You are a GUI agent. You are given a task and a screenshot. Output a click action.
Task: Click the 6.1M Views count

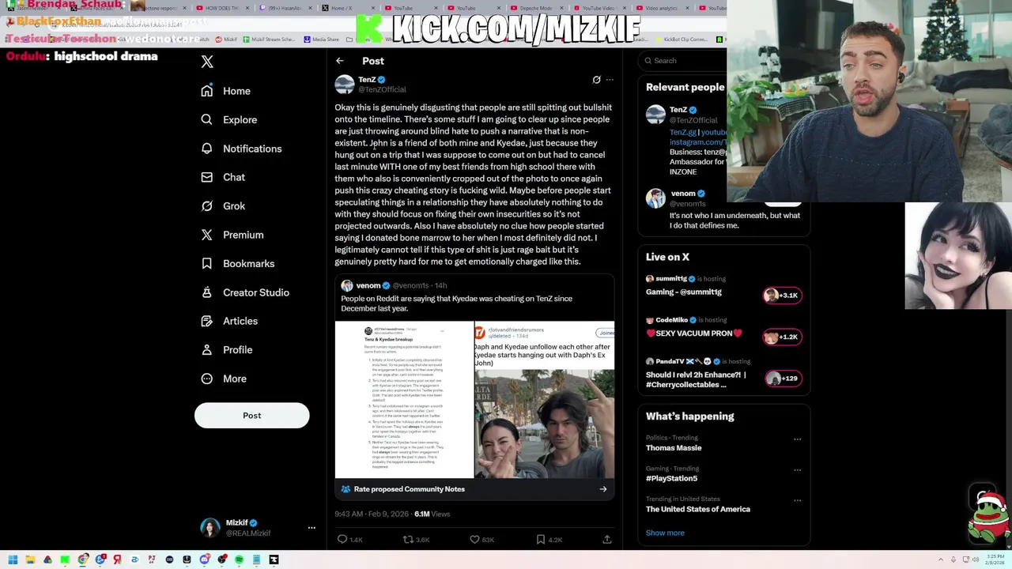432,514
